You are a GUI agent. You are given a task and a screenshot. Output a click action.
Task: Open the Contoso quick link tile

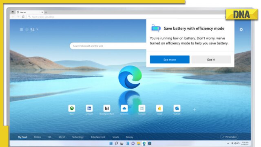coord(142,109)
